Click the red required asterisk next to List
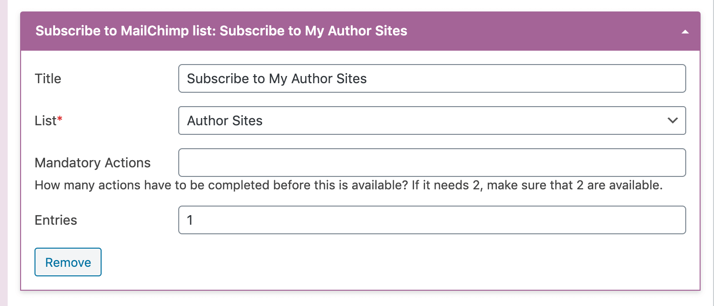This screenshot has height=306, width=714. pyautogui.click(x=60, y=118)
